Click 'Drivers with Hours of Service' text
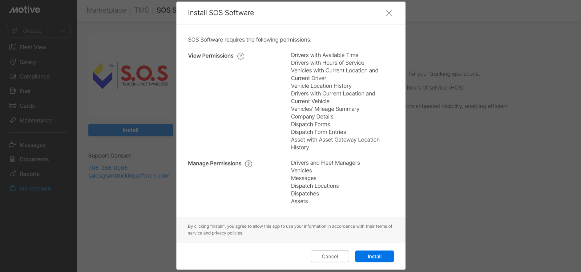Image resolution: width=581 pixels, height=272 pixels. pos(328,63)
